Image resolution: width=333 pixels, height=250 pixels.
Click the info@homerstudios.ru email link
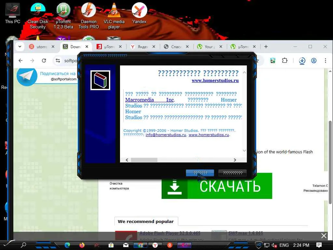pos(166,135)
